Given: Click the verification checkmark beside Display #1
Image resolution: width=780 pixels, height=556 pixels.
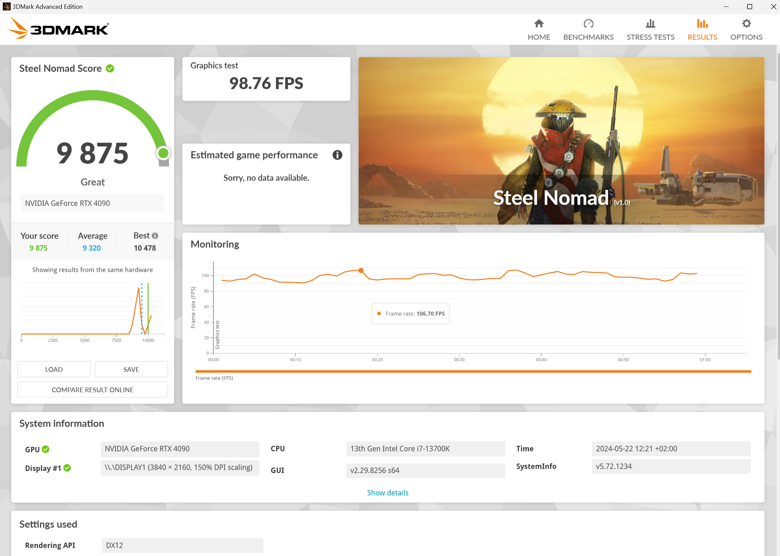Looking at the screenshot, I should pyautogui.click(x=67, y=468).
